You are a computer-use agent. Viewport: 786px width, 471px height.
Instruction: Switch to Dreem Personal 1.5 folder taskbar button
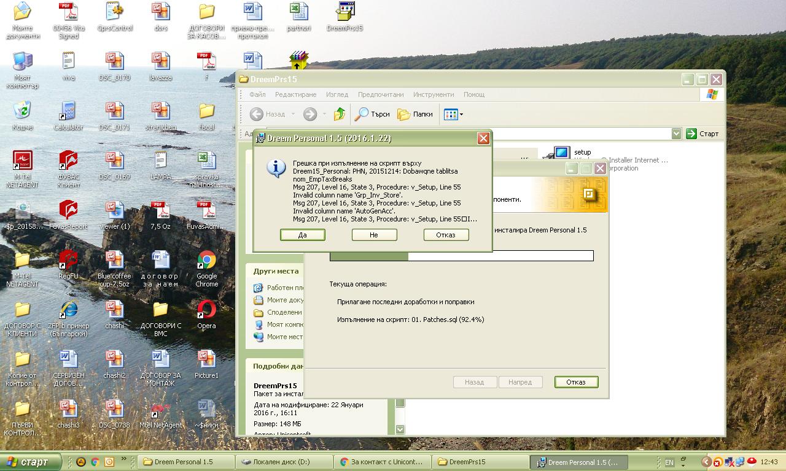[185, 462]
